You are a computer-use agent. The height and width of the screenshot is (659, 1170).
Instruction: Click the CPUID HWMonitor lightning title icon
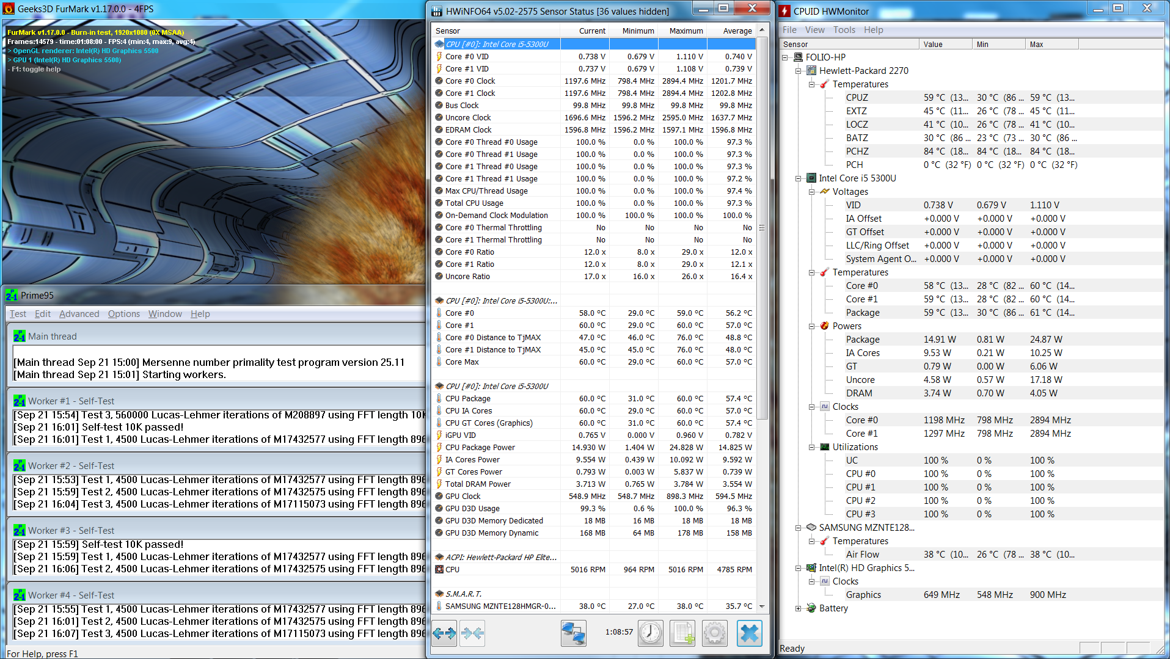point(785,11)
